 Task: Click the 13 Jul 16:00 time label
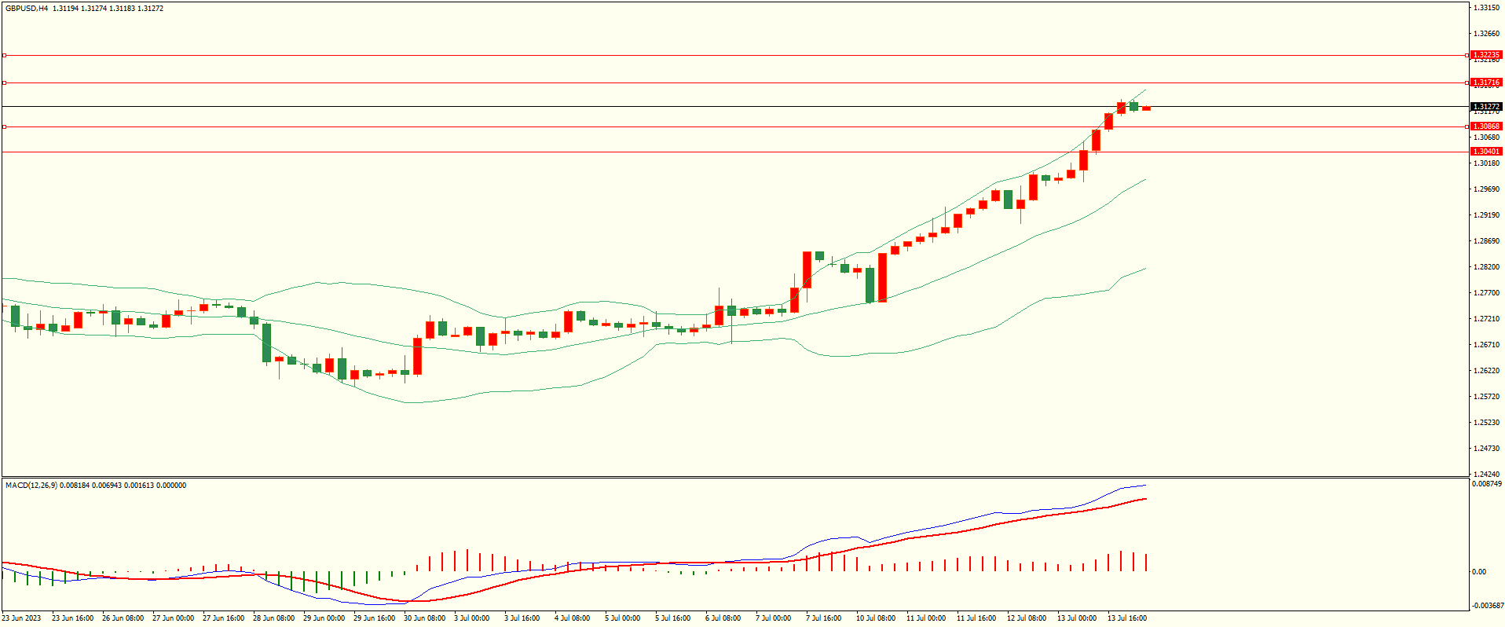pos(1126,618)
